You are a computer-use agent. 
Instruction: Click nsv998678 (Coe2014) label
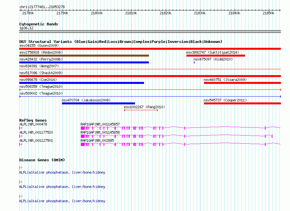pyautogui.click(x=38, y=80)
